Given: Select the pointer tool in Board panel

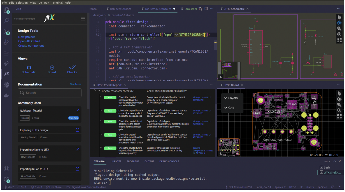Looking at the screenshot, I should coord(339,93).
